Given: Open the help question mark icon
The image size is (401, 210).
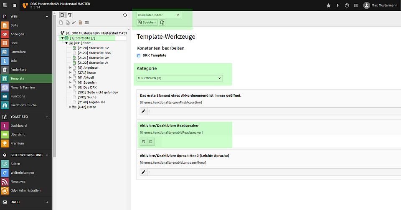Looking at the screenshot, I should [x=347, y=5].
